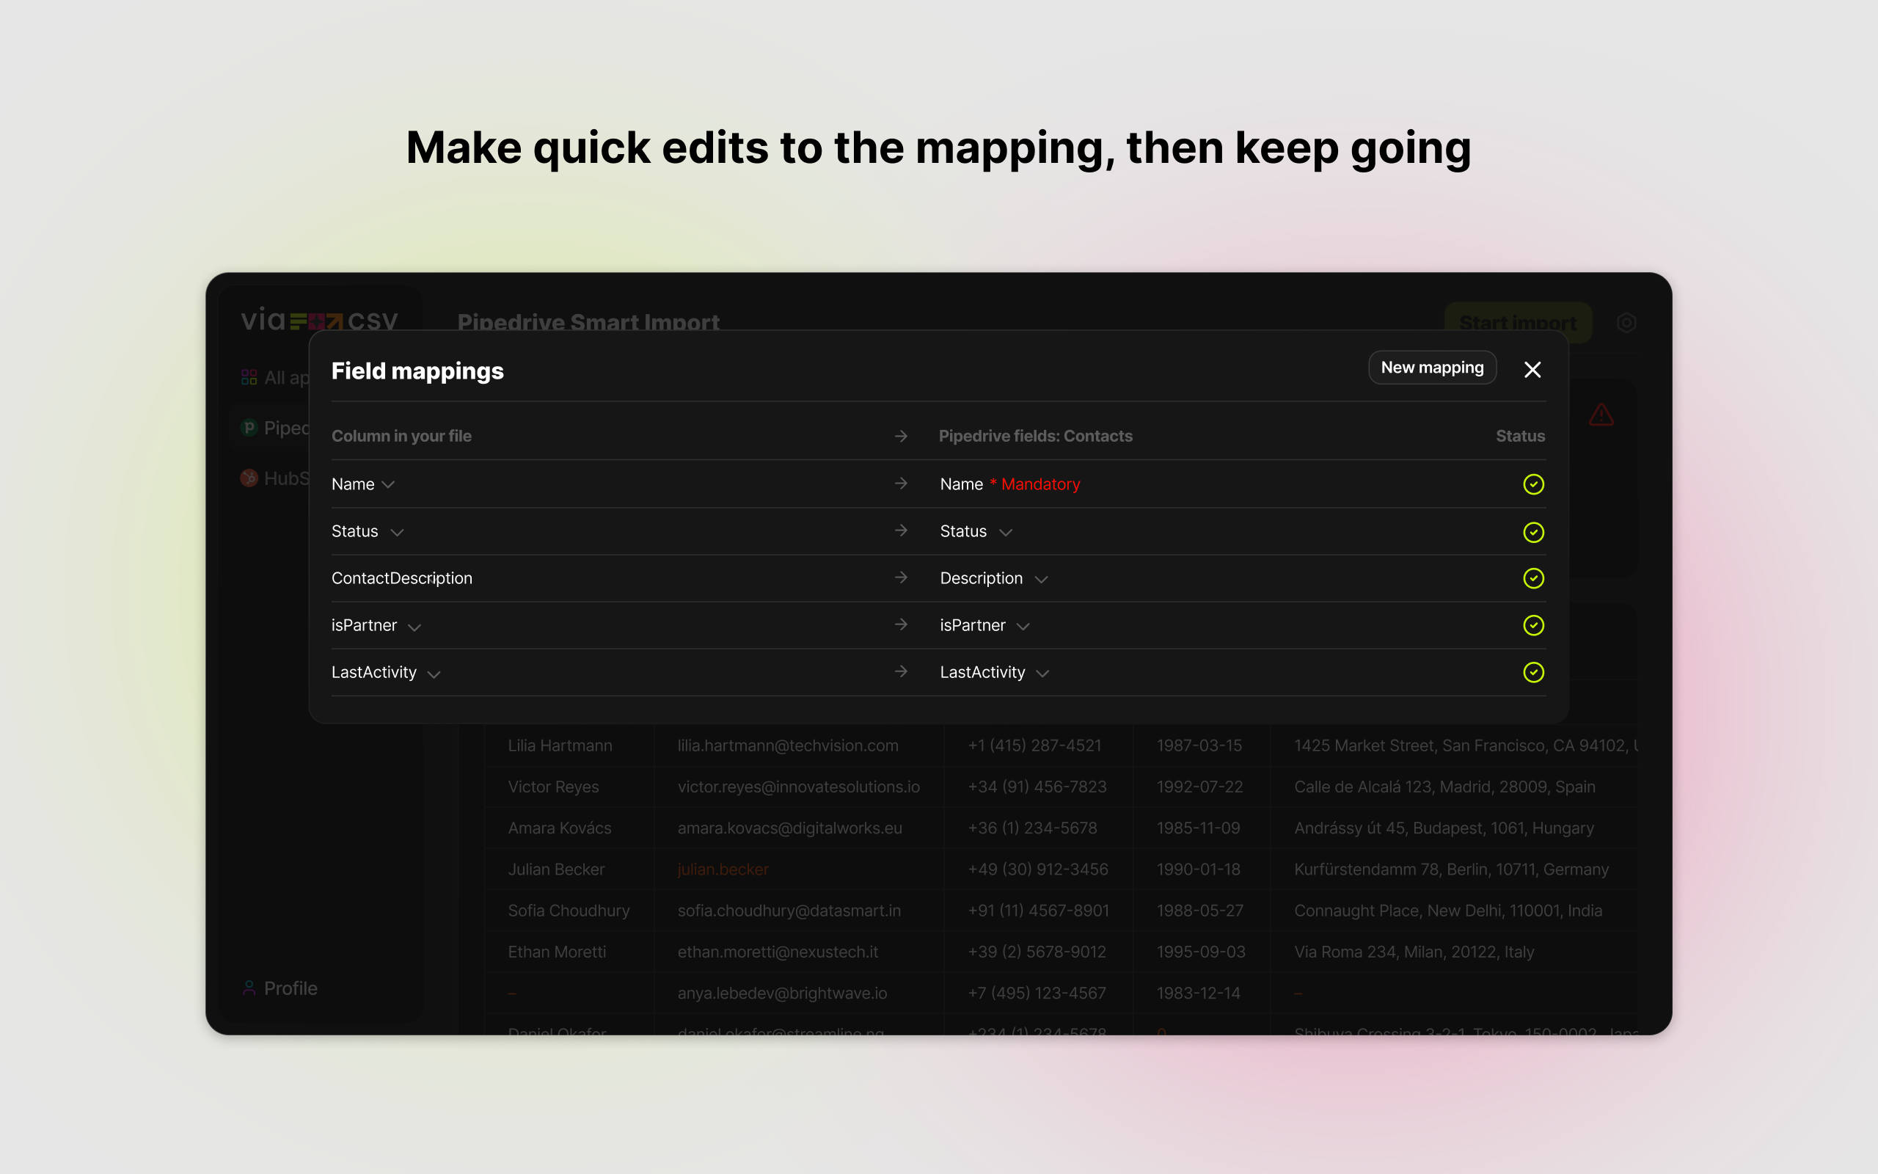
Task: Switch to the Pipedrive entry in sidebar
Action: 287,427
